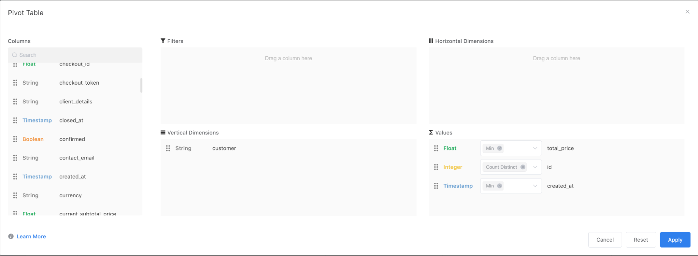
Task: Clear Min aggregation on total_price
Action: pos(500,148)
